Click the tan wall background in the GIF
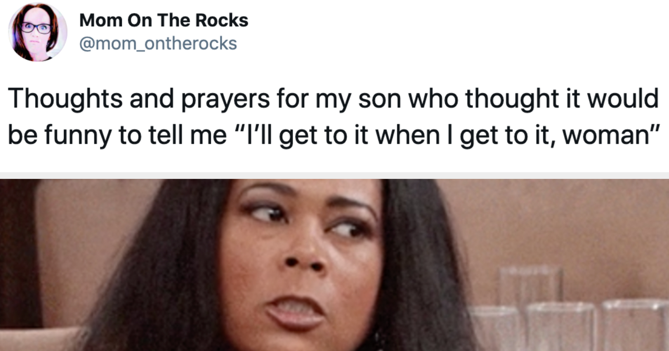Image resolution: width=669 pixels, height=351 pixels. click(550, 220)
